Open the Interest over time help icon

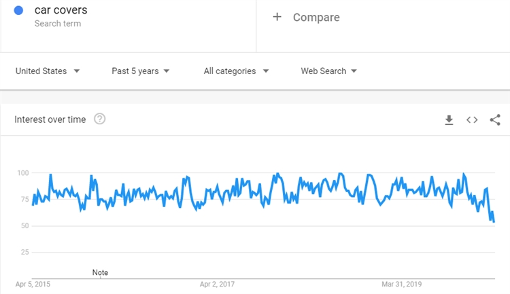pyautogui.click(x=100, y=120)
